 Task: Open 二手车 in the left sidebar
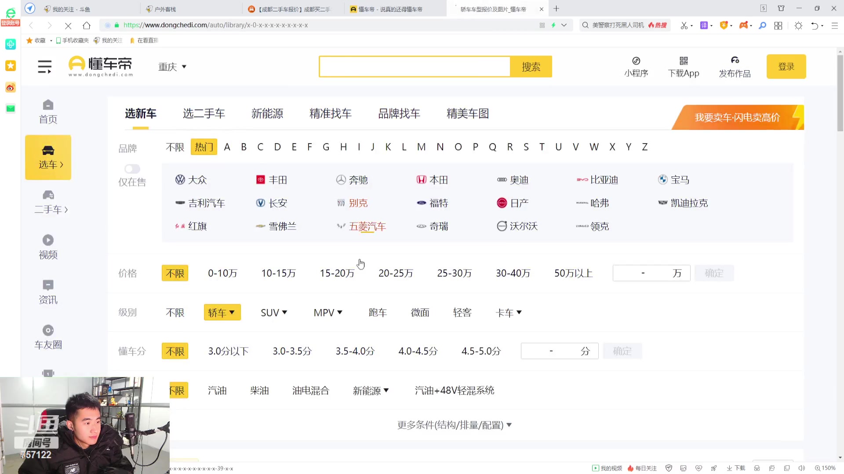51,202
